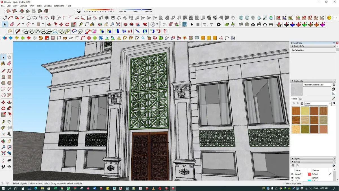Select the Pan hand tool in top toolbar
339x191 pixels.
[x=106, y=24]
